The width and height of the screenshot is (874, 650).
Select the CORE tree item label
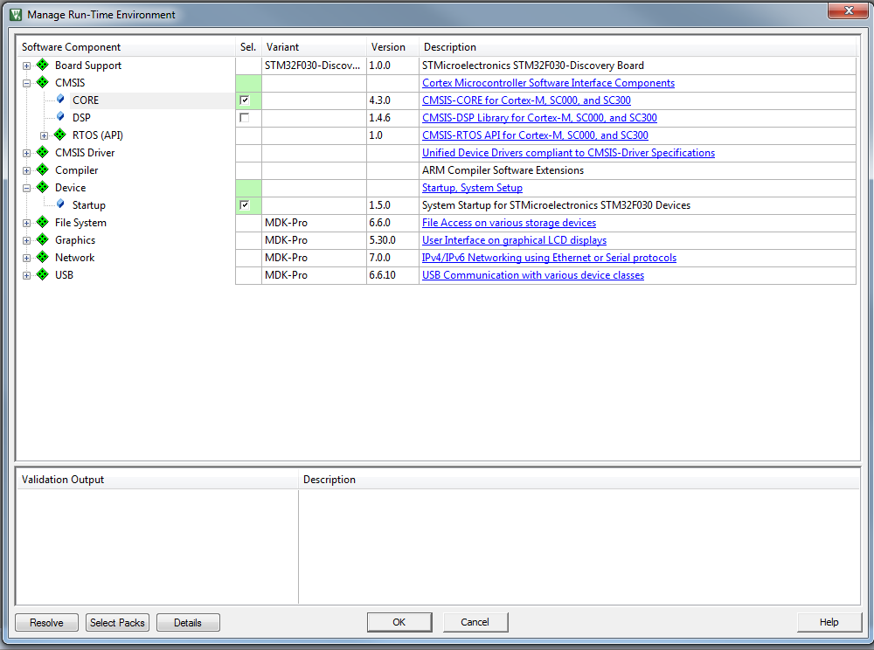pyautogui.click(x=86, y=100)
